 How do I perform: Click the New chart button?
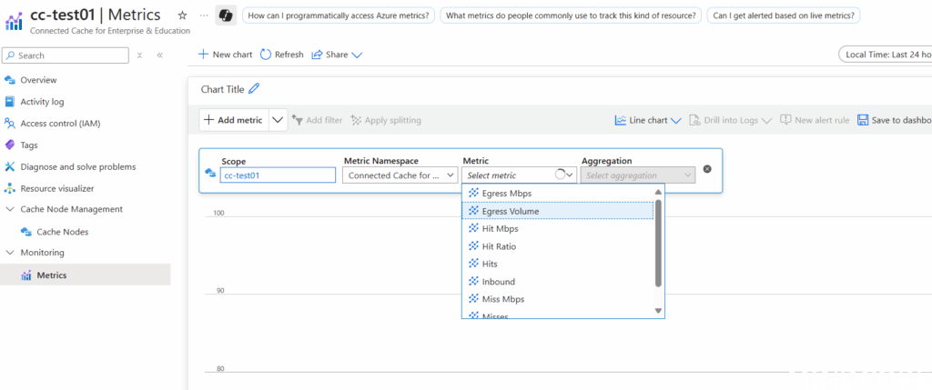(225, 55)
